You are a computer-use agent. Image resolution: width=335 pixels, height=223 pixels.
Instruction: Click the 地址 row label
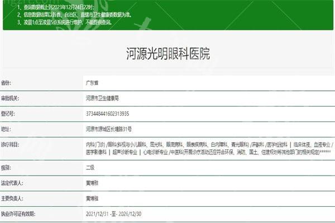click(7, 128)
